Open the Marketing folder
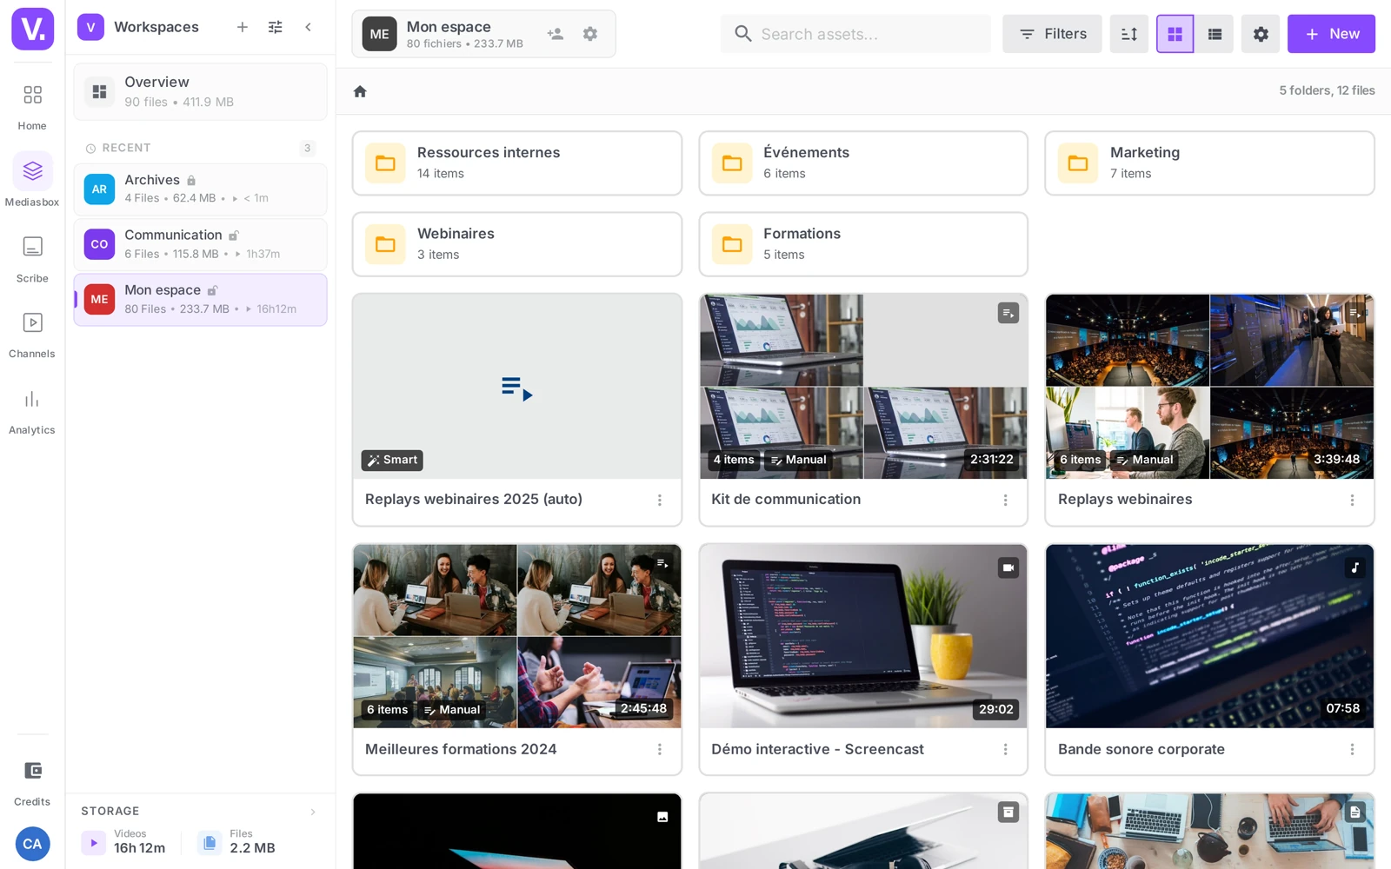1391x869 pixels. tap(1209, 163)
